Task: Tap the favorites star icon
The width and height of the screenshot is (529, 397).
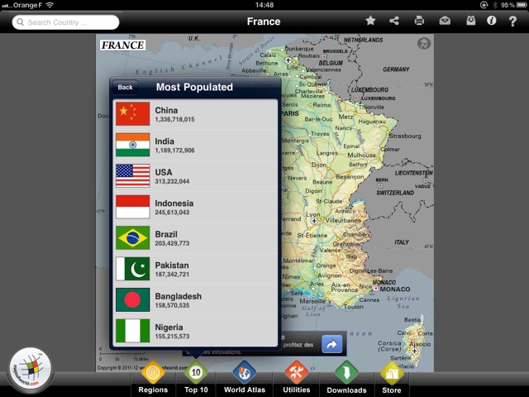Action: coord(371,21)
